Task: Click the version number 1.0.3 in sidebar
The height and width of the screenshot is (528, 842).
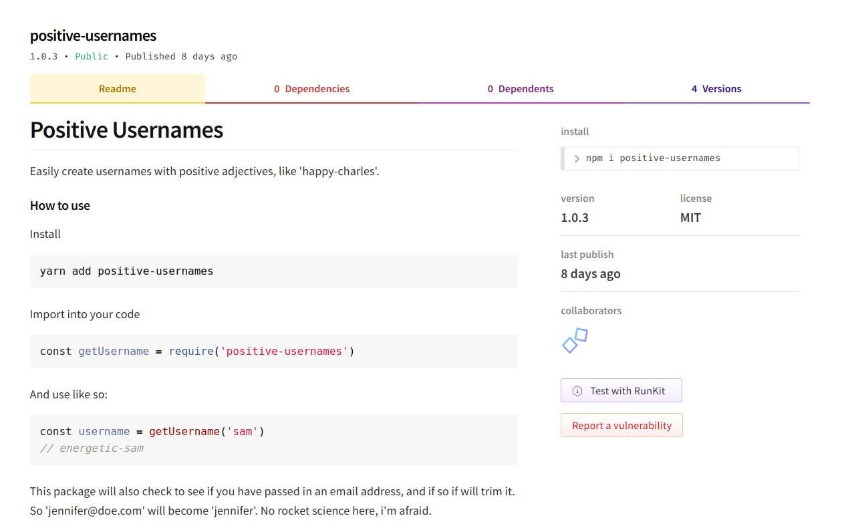Action: pyautogui.click(x=573, y=217)
